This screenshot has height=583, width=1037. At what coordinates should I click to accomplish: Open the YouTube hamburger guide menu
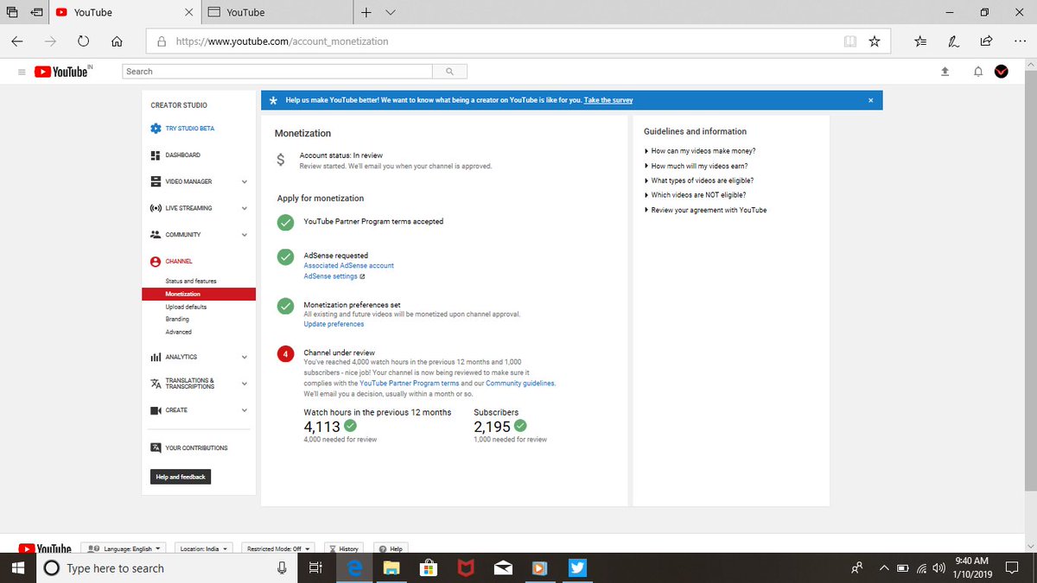[21, 72]
